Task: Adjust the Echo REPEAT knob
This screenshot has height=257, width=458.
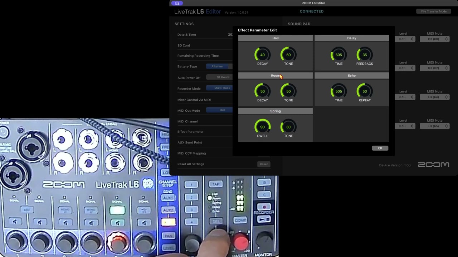Action: coord(365,91)
